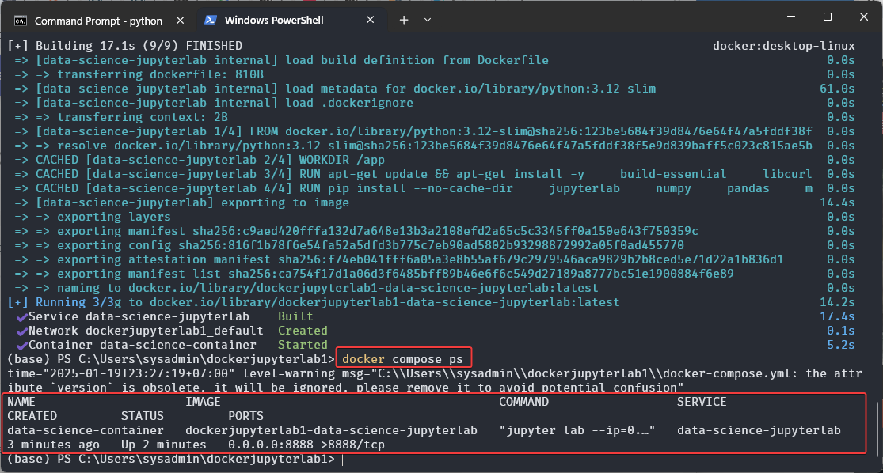Click the 'IMAGE' column header
Viewport: 883px width, 473px height.
tap(204, 402)
